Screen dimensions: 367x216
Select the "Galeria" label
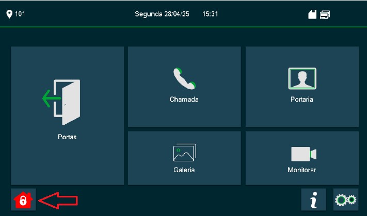point(184,170)
